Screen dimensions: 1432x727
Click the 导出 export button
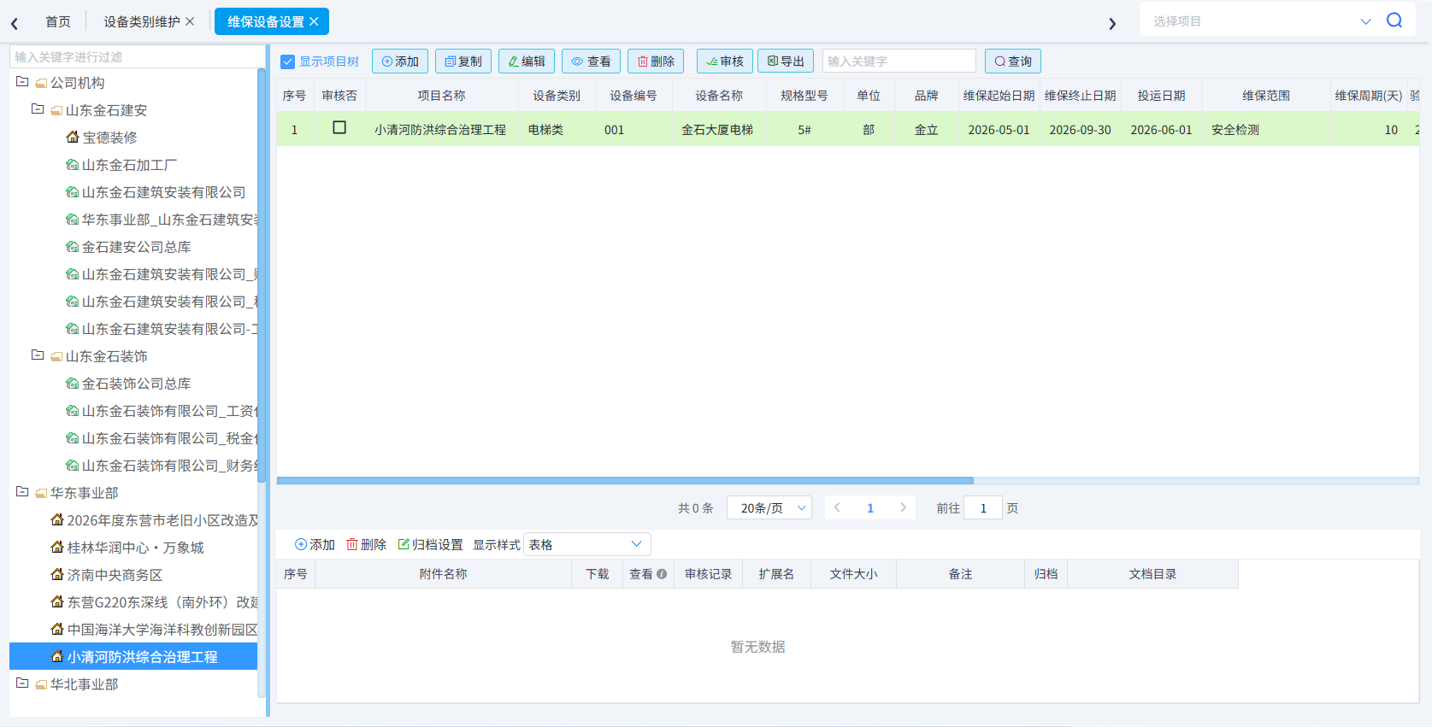786,62
